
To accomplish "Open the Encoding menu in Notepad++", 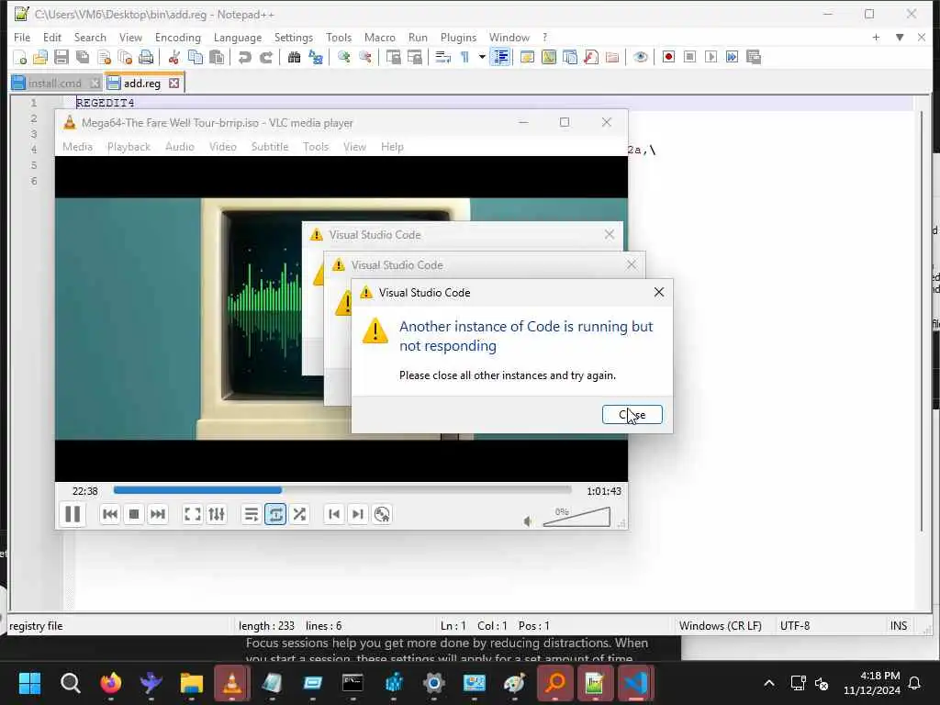I will 177,37.
